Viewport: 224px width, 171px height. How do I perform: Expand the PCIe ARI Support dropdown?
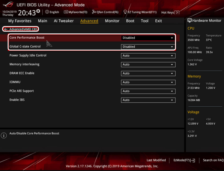(x=148, y=91)
